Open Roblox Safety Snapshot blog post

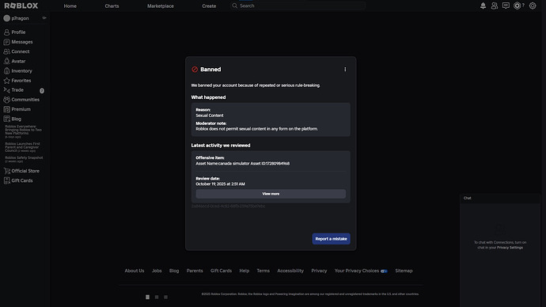click(24, 159)
